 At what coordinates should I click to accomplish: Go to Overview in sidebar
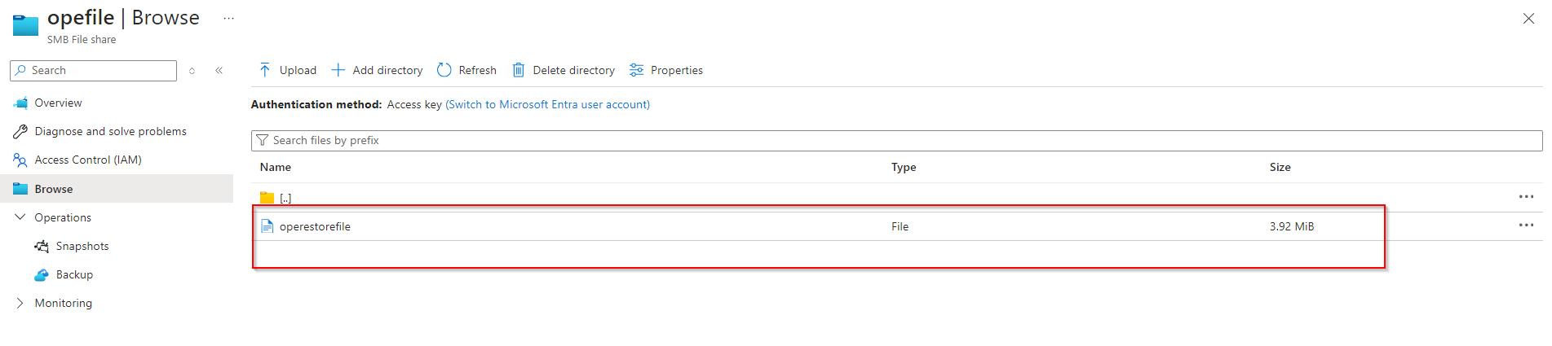58,103
